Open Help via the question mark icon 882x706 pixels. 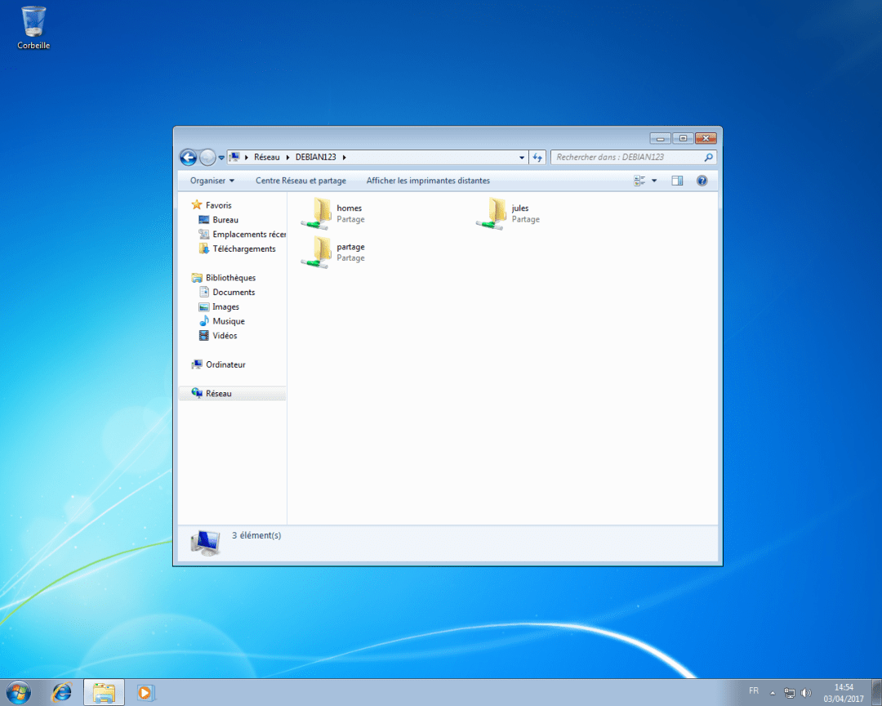[x=702, y=181]
